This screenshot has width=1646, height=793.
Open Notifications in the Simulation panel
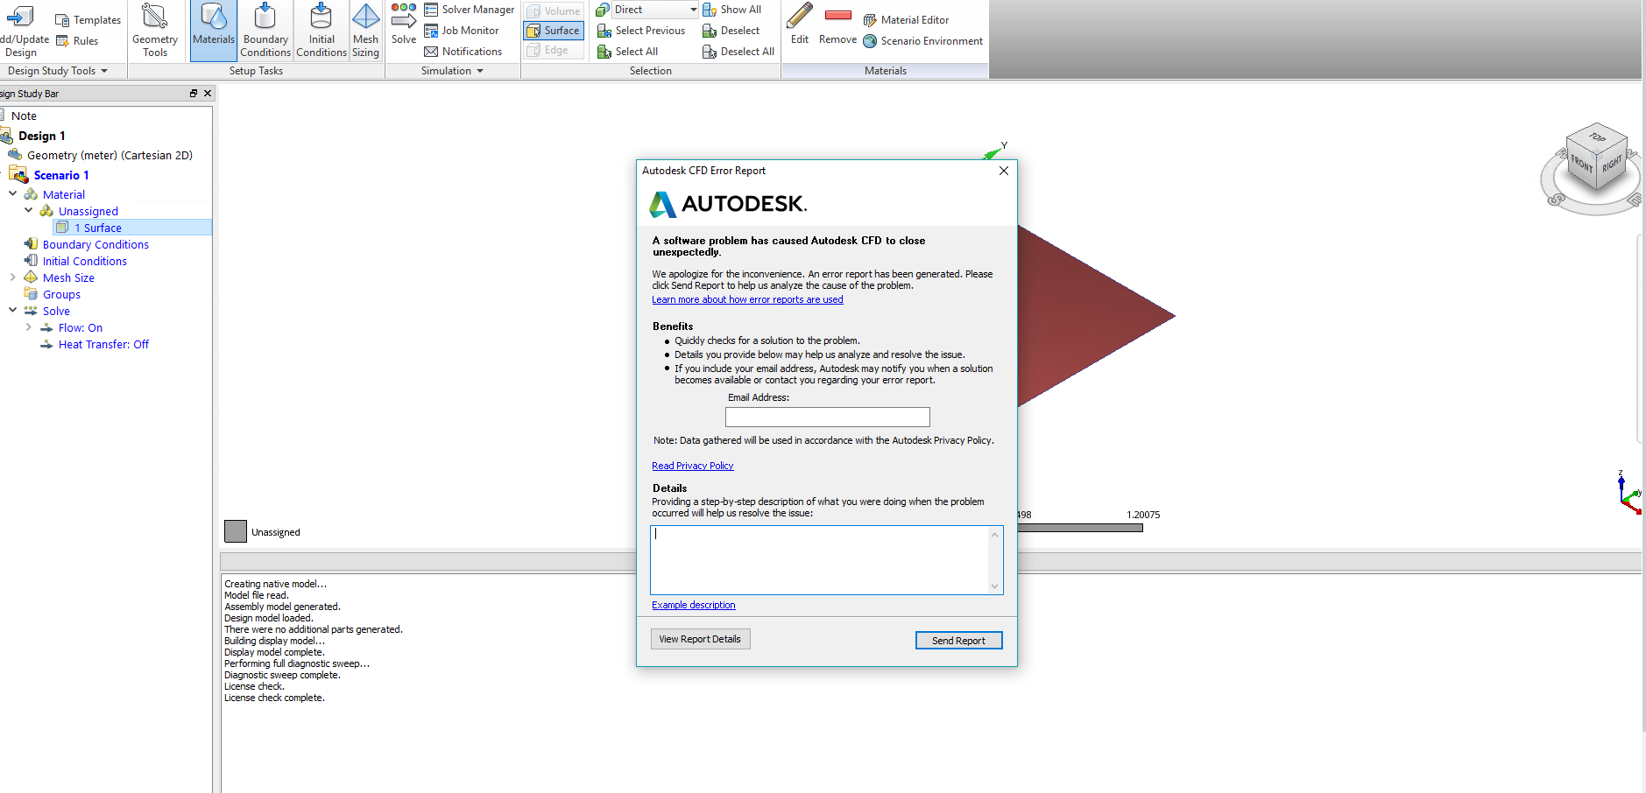tap(463, 52)
